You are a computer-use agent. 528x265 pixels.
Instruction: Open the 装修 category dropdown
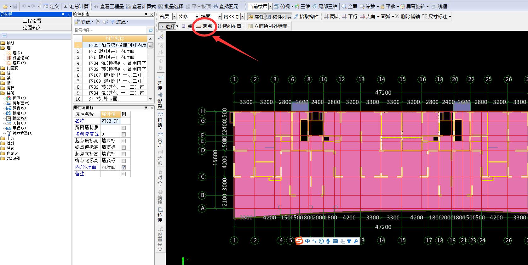tap(197, 16)
